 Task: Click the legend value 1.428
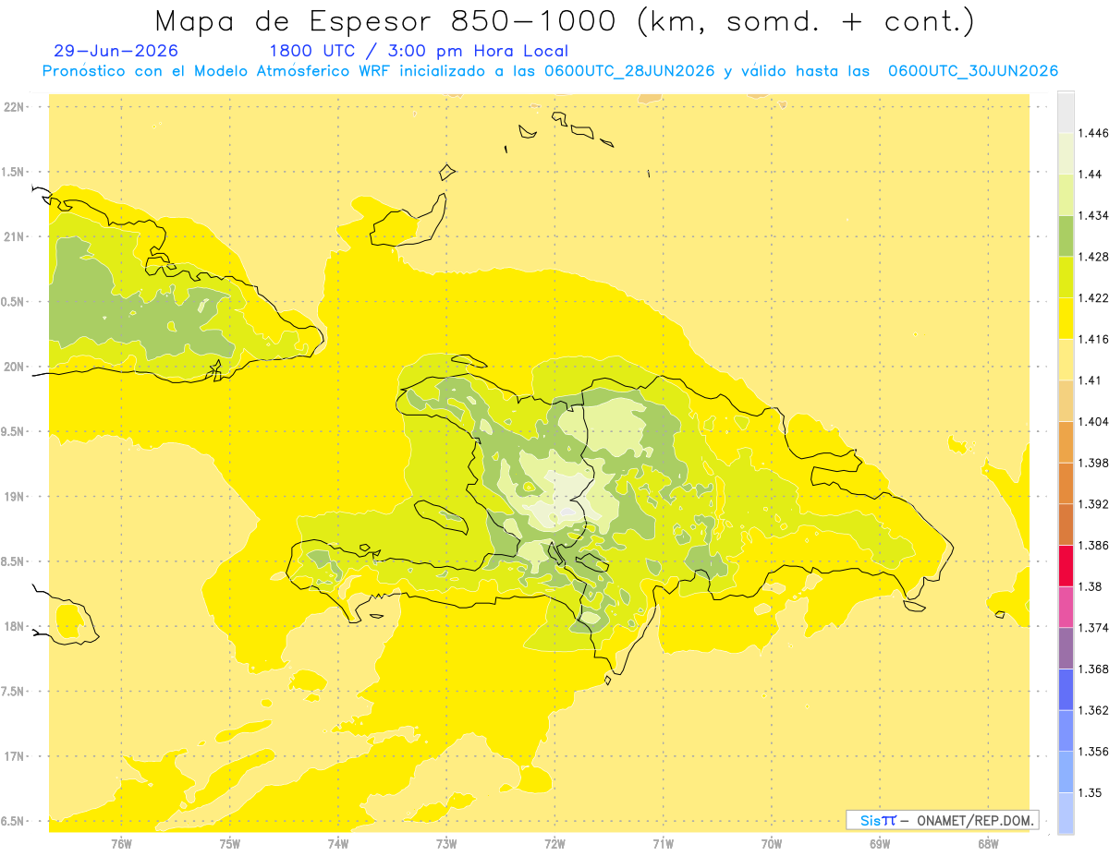tap(1093, 257)
